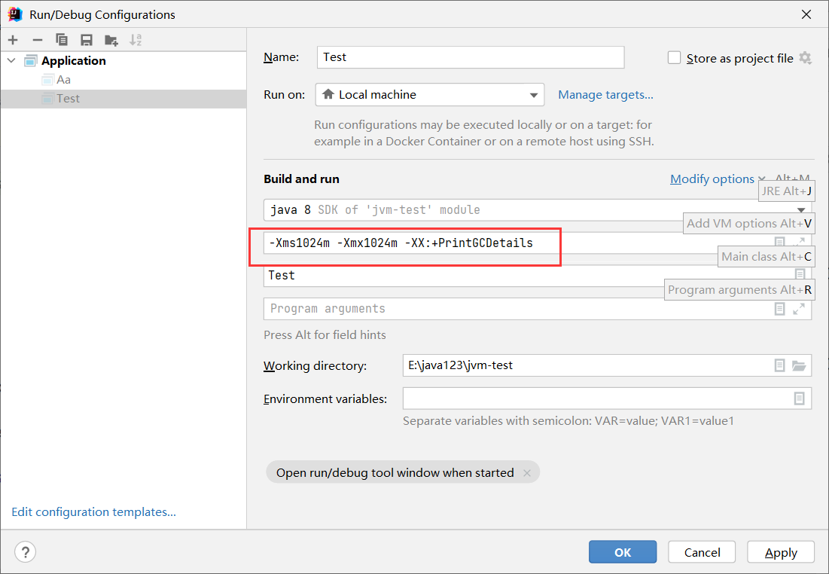Select the Test configuration in the tree
829x574 pixels.
tap(68, 99)
